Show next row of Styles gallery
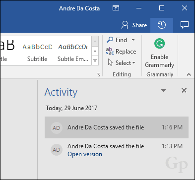 point(95,51)
